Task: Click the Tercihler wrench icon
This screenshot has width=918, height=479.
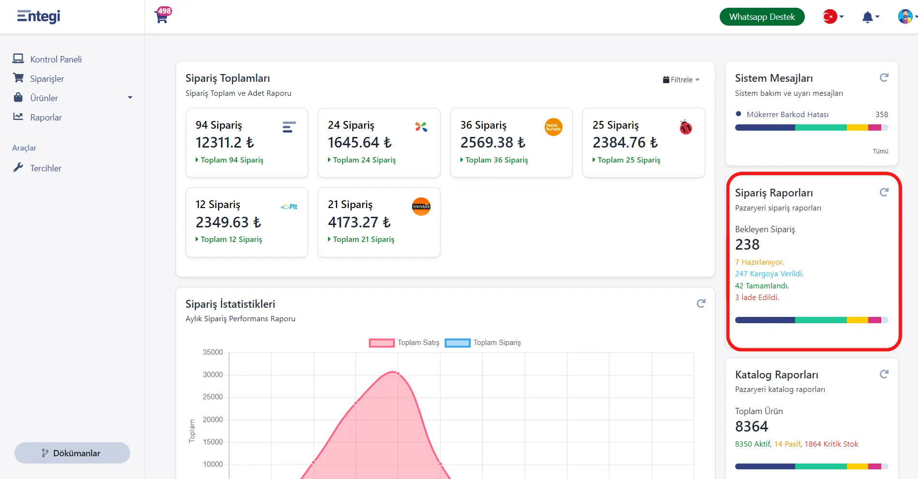Action: point(18,167)
